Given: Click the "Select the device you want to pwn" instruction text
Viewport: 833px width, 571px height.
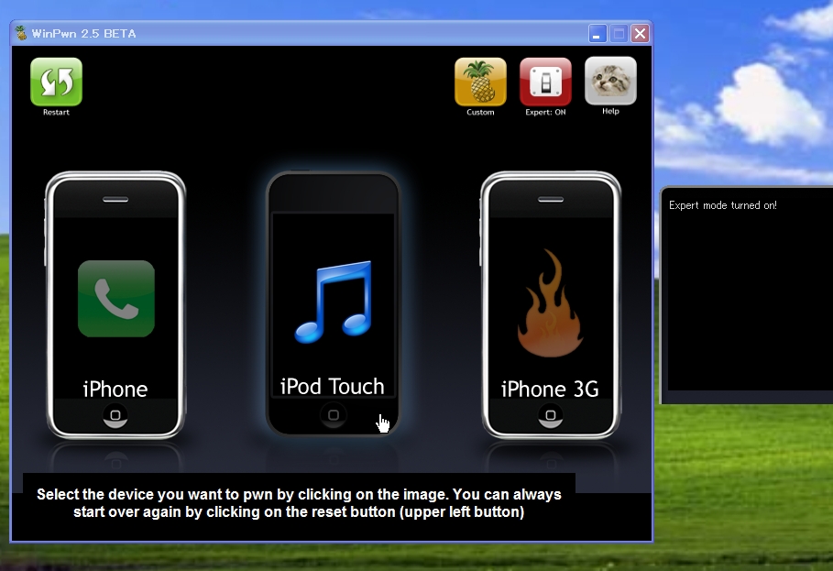Looking at the screenshot, I should 299,503.
